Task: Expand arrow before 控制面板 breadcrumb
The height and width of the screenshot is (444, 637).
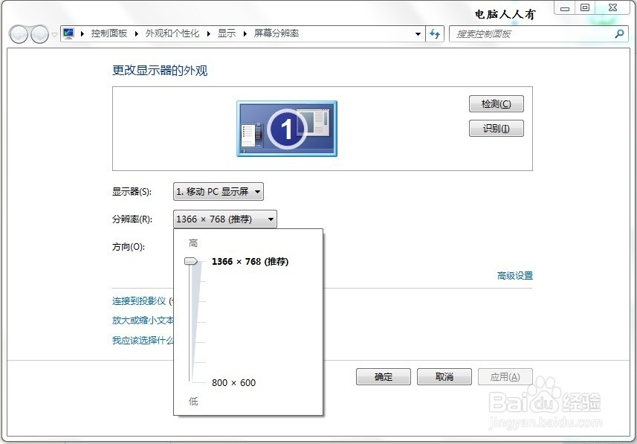Action: click(83, 33)
